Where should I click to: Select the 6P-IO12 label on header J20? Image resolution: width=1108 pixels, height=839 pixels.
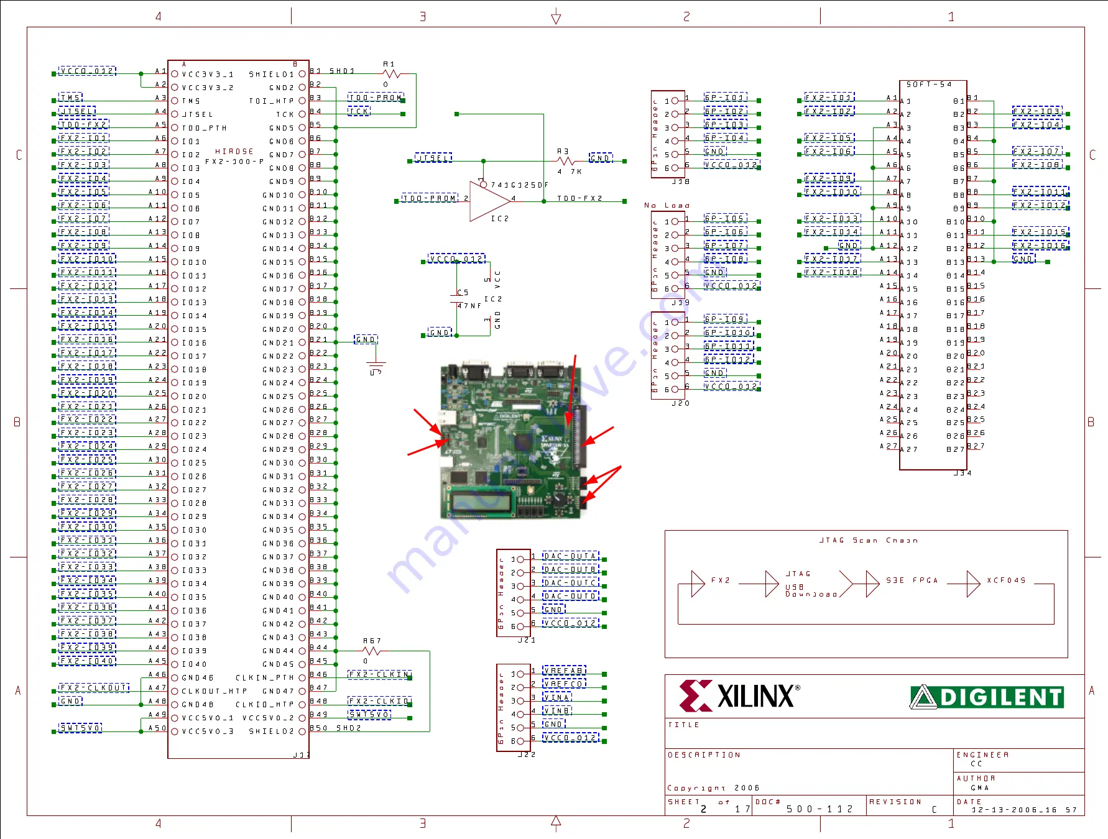(x=729, y=359)
